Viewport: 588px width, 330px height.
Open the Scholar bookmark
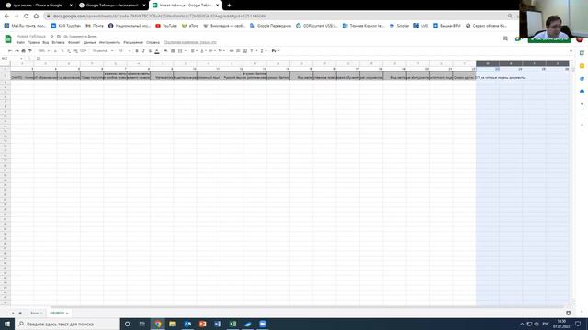pyautogui.click(x=399, y=26)
